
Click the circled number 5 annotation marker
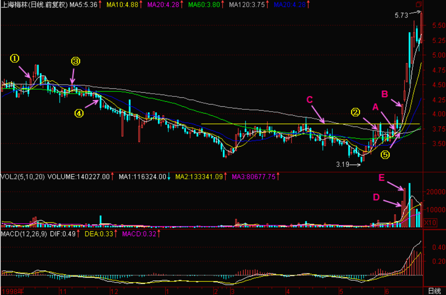[x=385, y=155]
